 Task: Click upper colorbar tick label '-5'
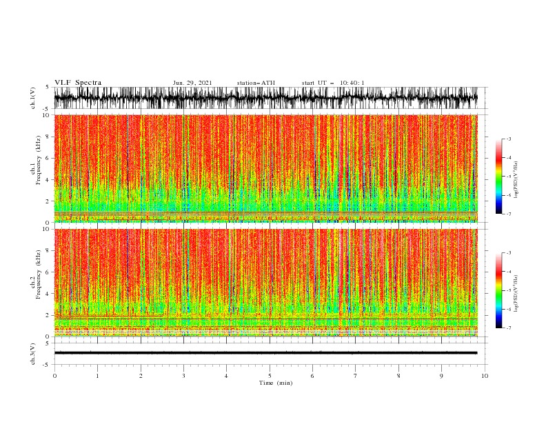[508, 177]
